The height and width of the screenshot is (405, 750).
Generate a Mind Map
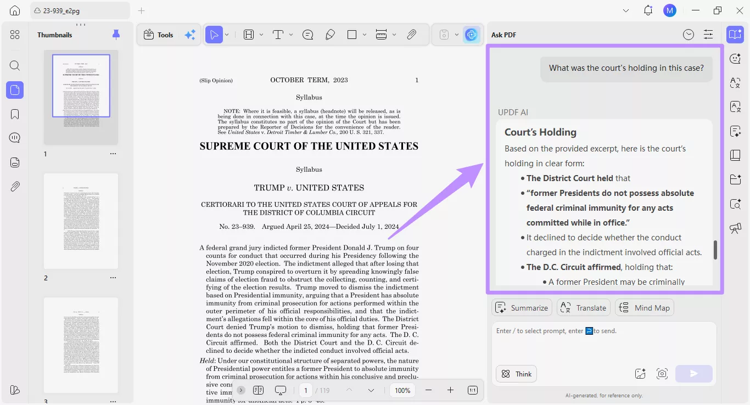point(645,308)
